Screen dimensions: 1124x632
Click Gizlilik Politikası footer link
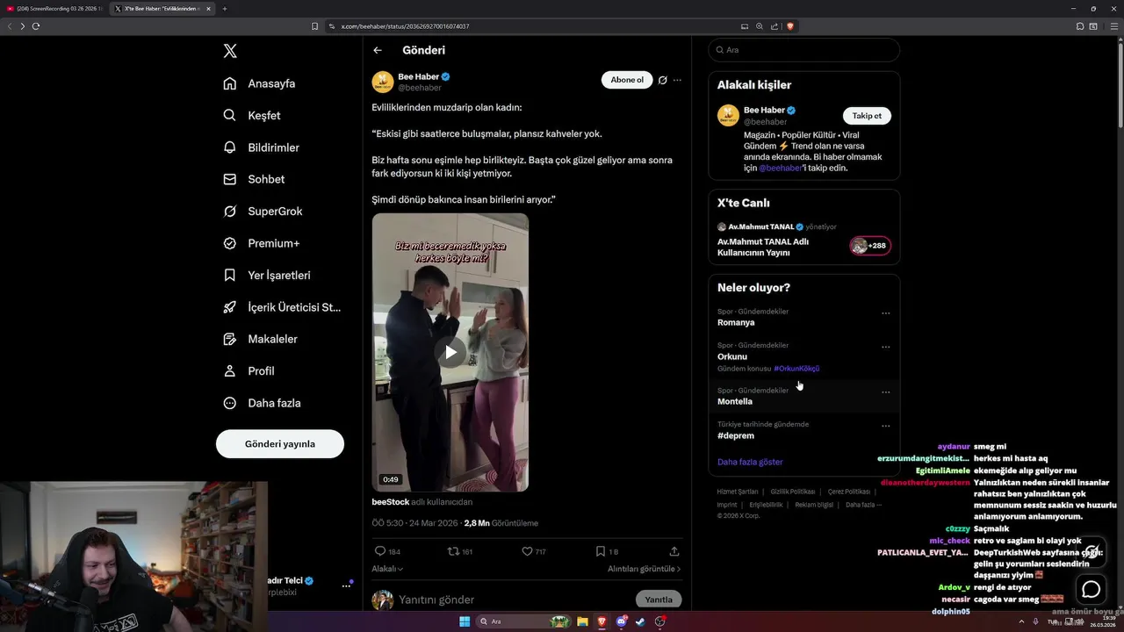tap(793, 492)
